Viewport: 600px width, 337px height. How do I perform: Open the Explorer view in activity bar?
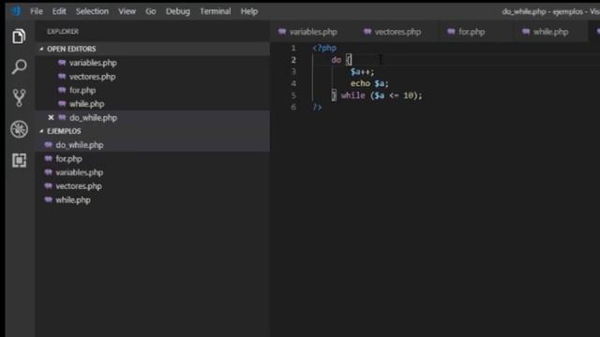(x=19, y=37)
